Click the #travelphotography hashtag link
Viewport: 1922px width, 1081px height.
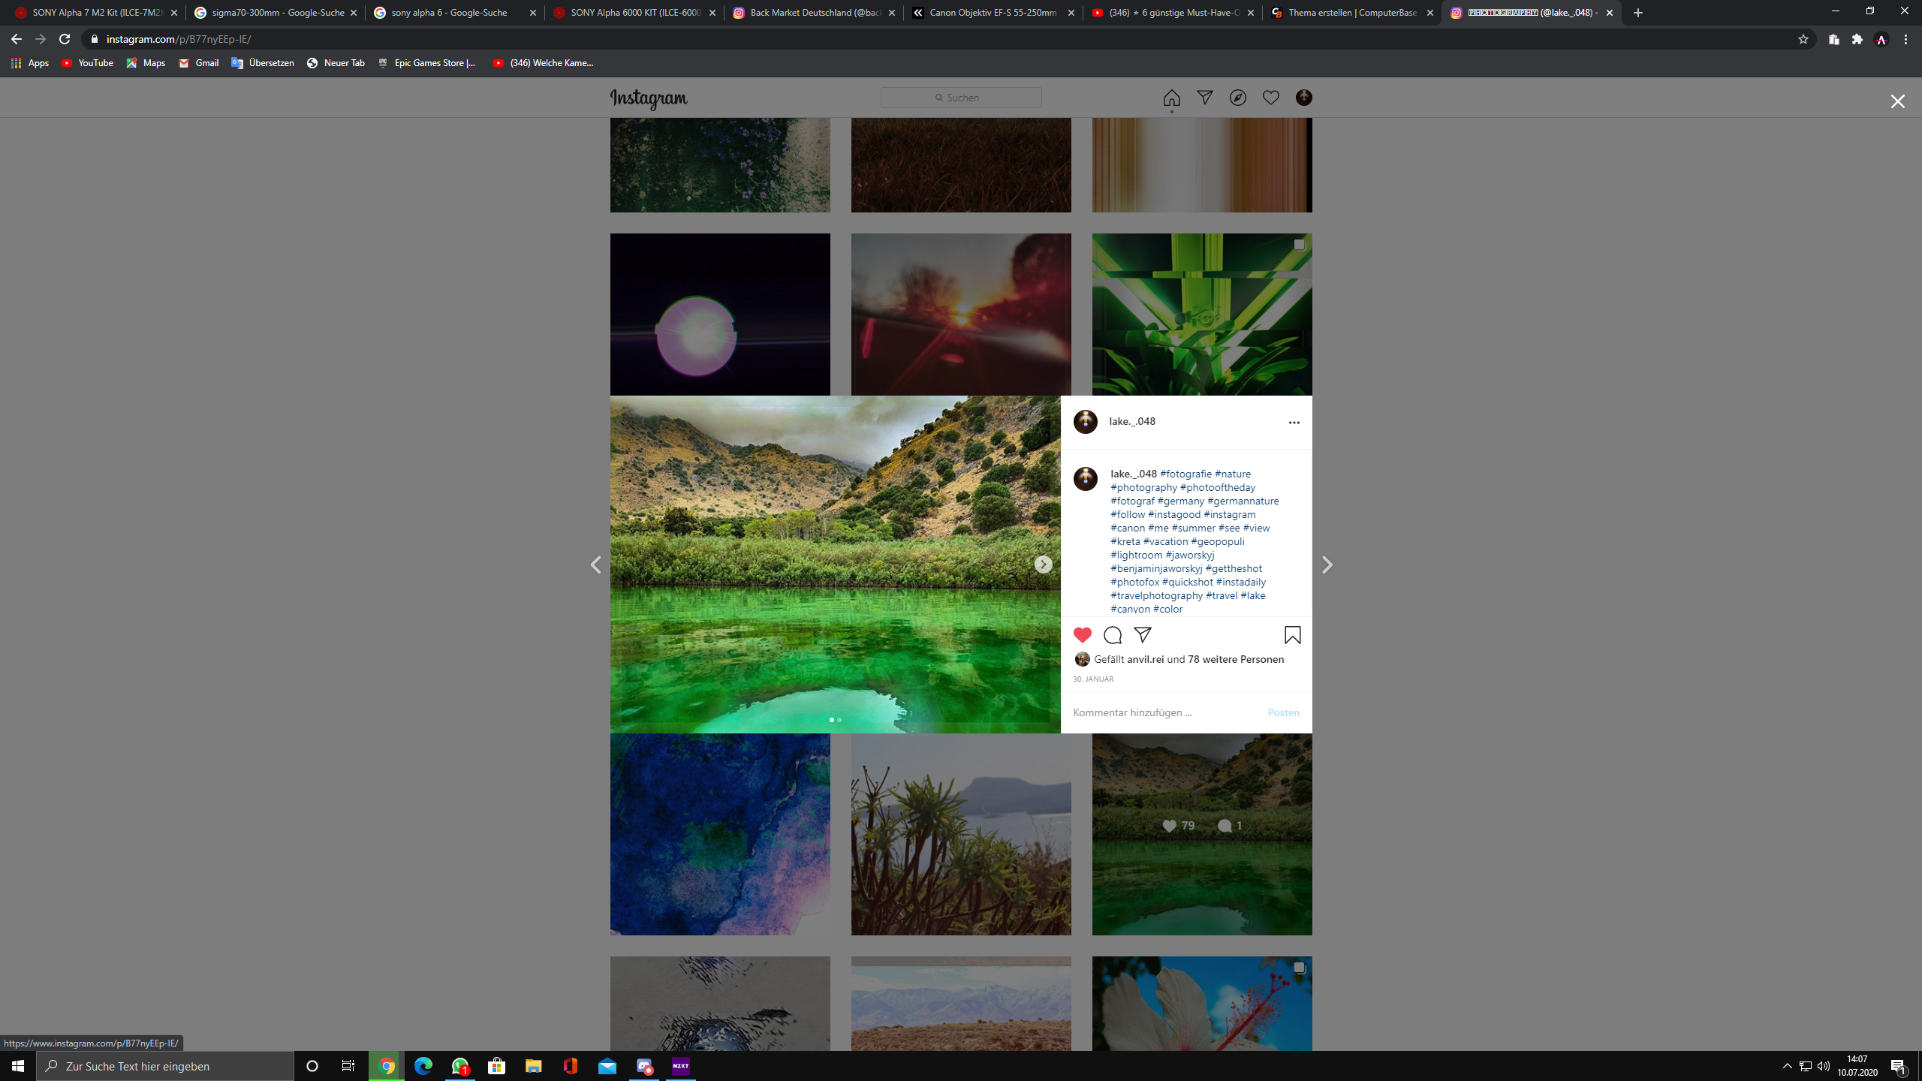(x=1156, y=595)
